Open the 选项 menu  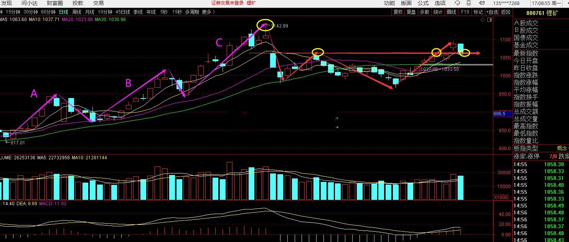[440, 3]
